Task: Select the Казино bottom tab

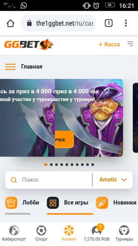Action: click(x=69, y=233)
